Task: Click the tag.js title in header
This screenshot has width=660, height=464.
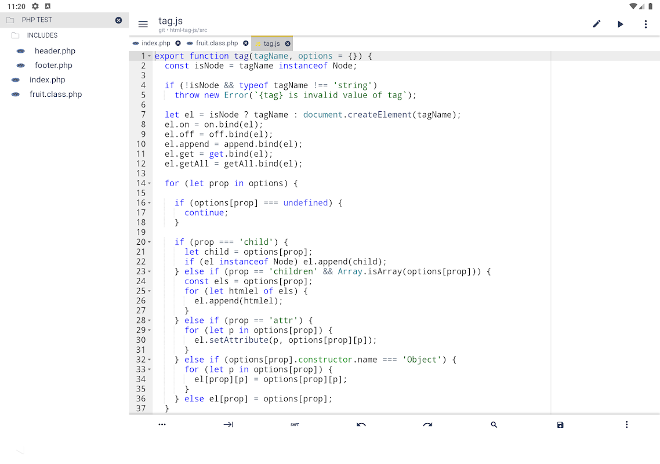Action: 171,21
